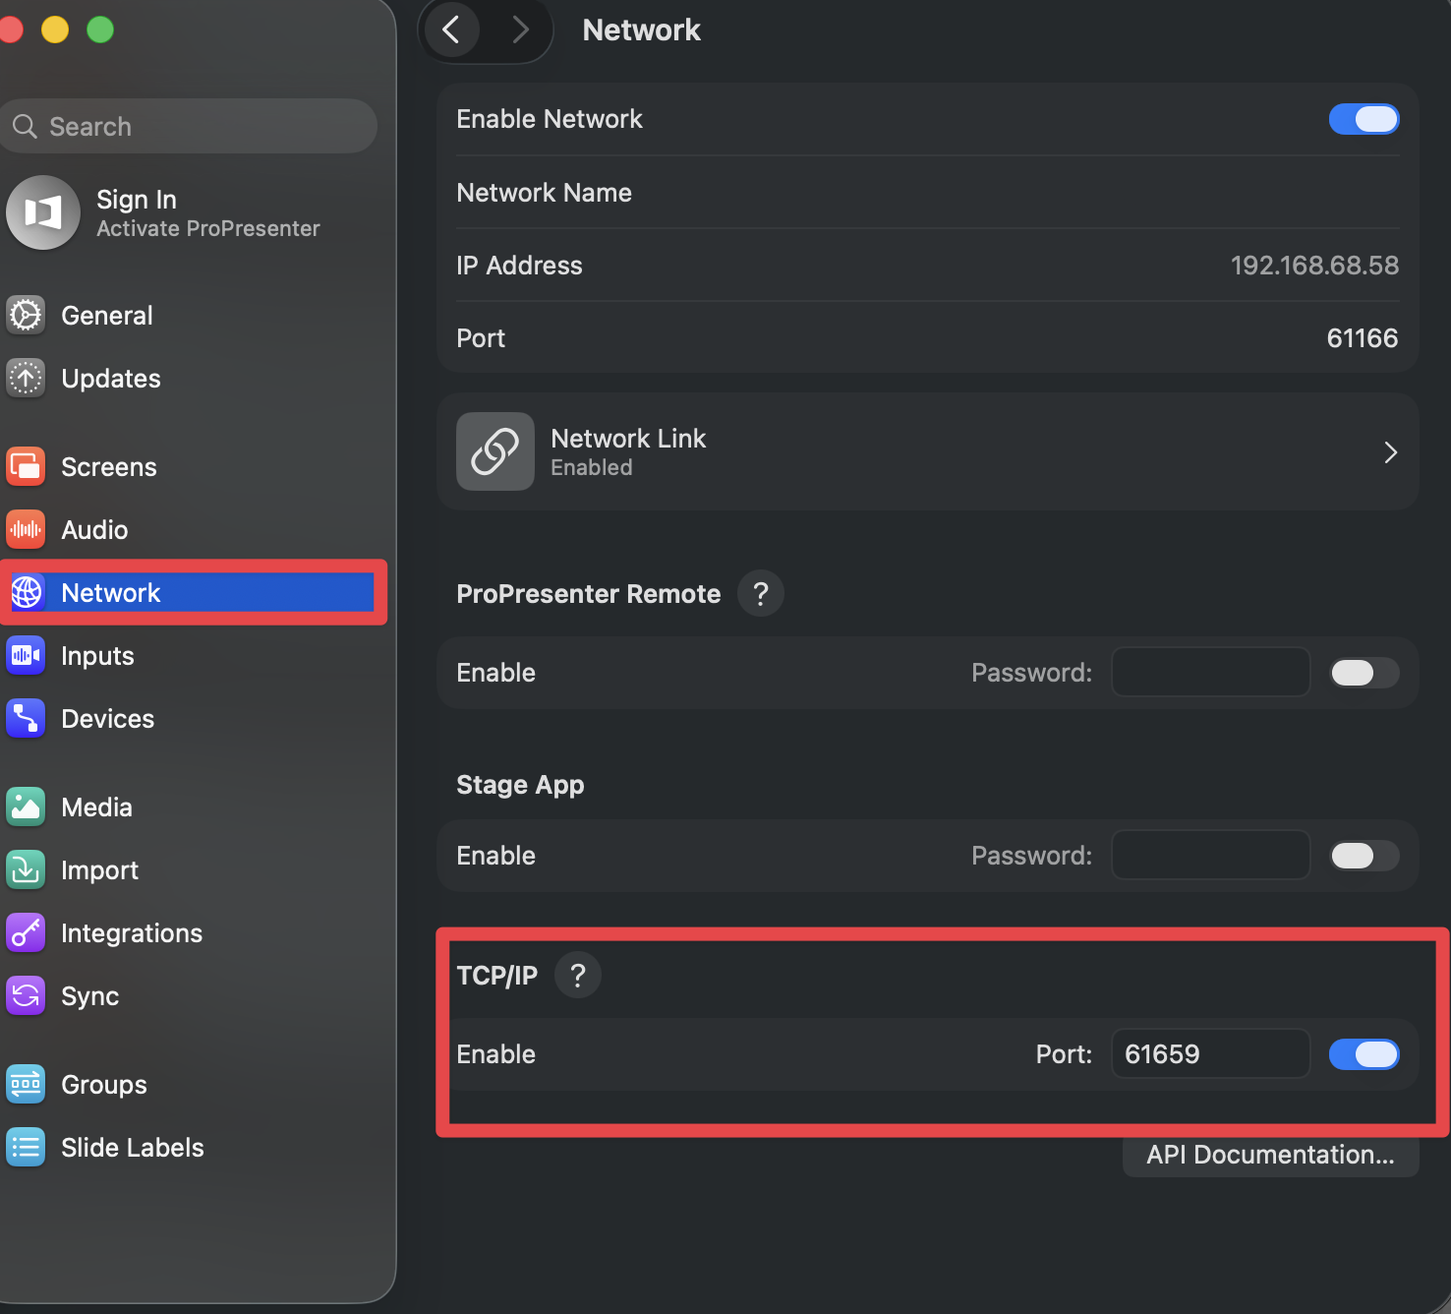The image size is (1451, 1314).
Task: Open the Inputs settings panel
Action: [98, 655]
